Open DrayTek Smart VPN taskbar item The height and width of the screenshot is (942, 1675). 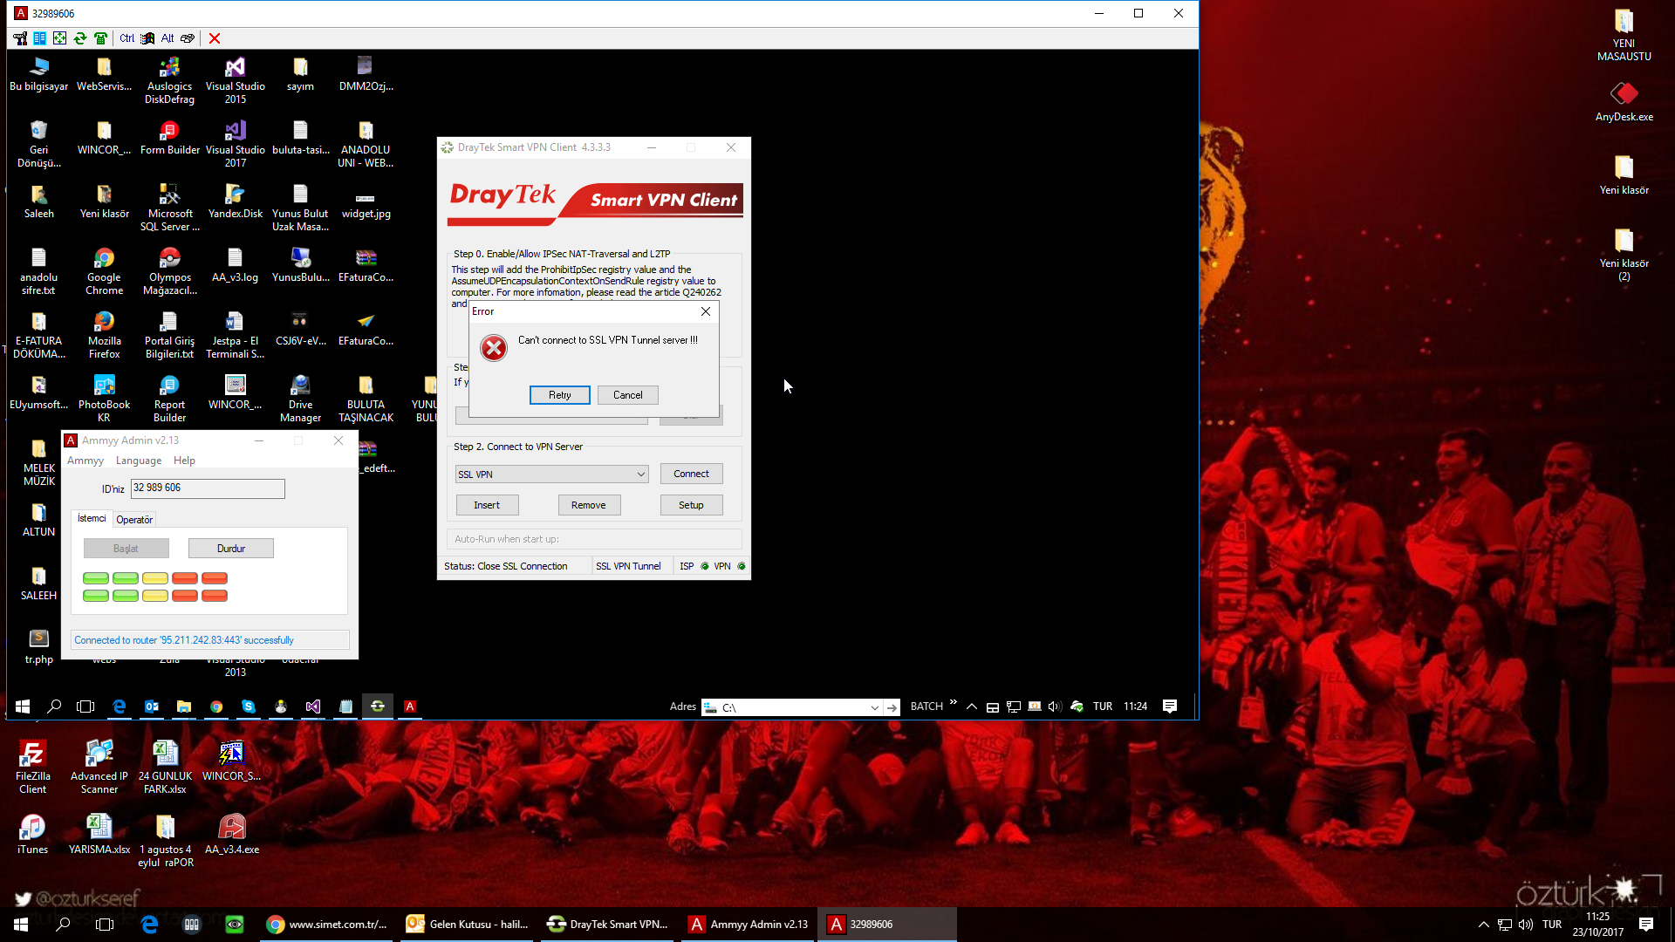pyautogui.click(x=608, y=925)
